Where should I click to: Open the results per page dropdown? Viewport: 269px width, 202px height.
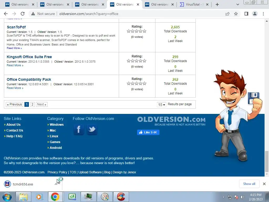click(162, 105)
